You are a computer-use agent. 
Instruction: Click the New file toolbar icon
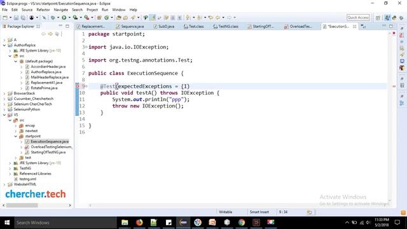(x=5, y=18)
